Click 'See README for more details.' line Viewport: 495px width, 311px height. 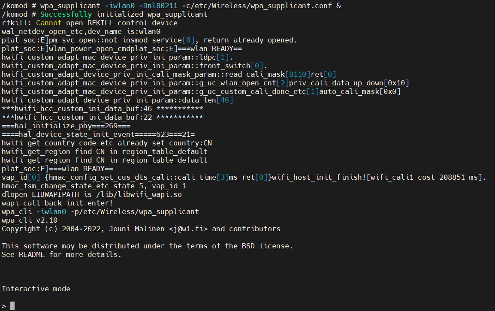[x=62, y=254]
